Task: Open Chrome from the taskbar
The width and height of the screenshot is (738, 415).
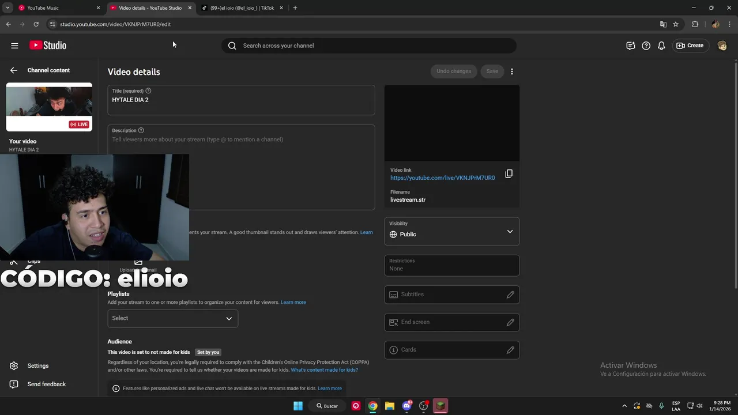Action: click(x=373, y=406)
